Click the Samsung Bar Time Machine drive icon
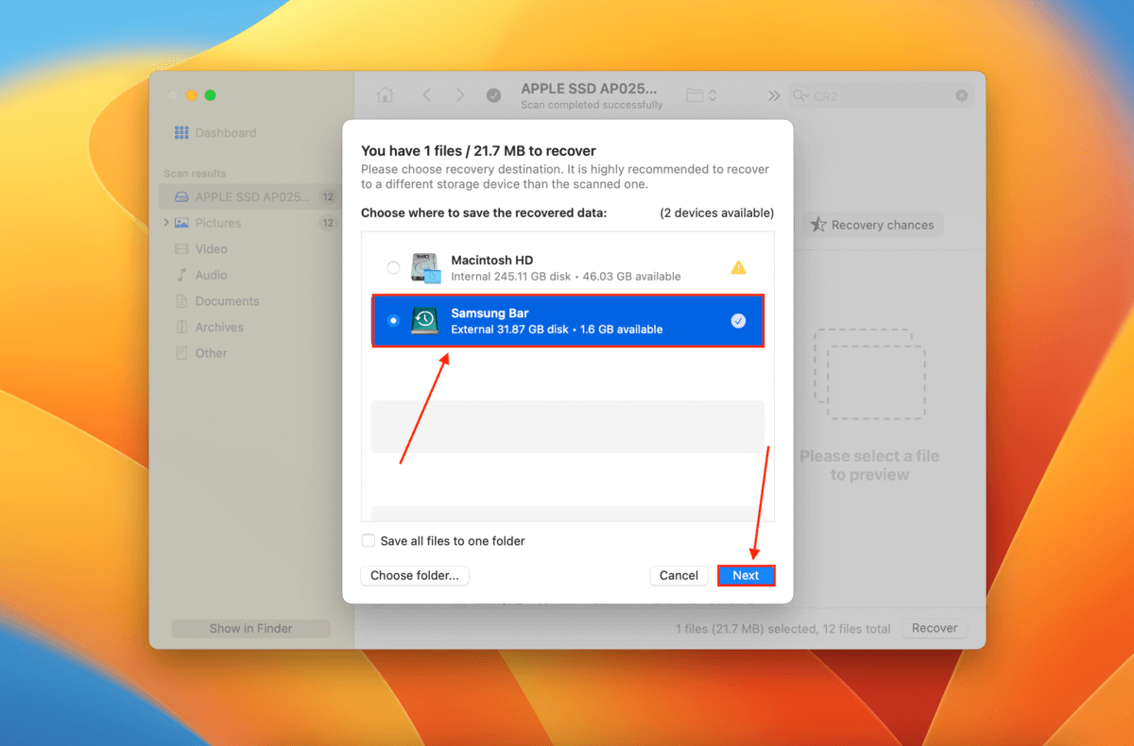Screen dimensions: 1134x746 click(x=424, y=321)
